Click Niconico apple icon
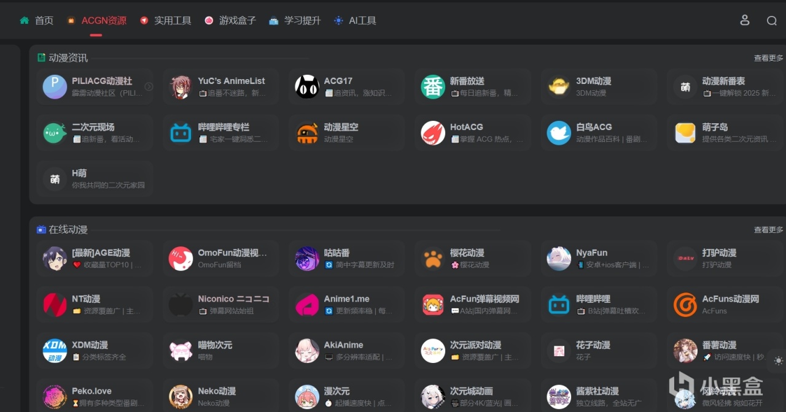 pos(181,305)
